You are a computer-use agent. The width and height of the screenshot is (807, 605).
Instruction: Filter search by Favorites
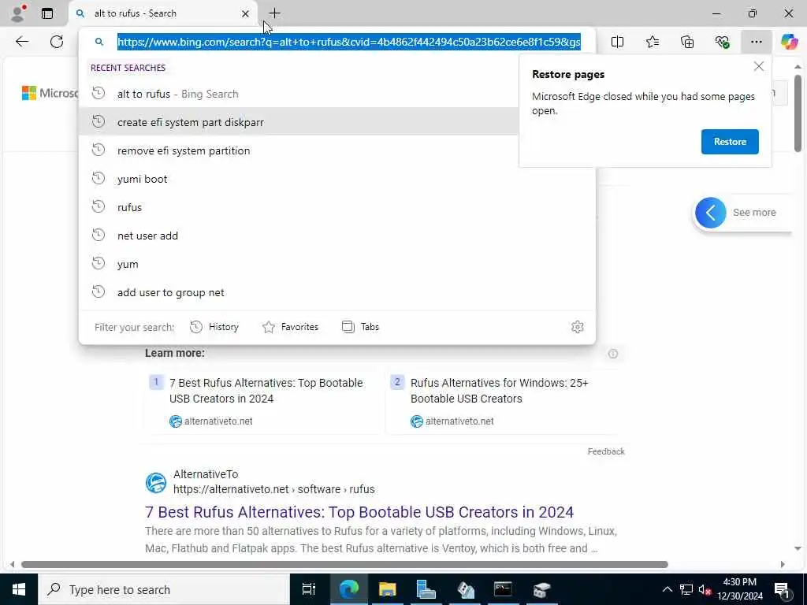tap(290, 327)
